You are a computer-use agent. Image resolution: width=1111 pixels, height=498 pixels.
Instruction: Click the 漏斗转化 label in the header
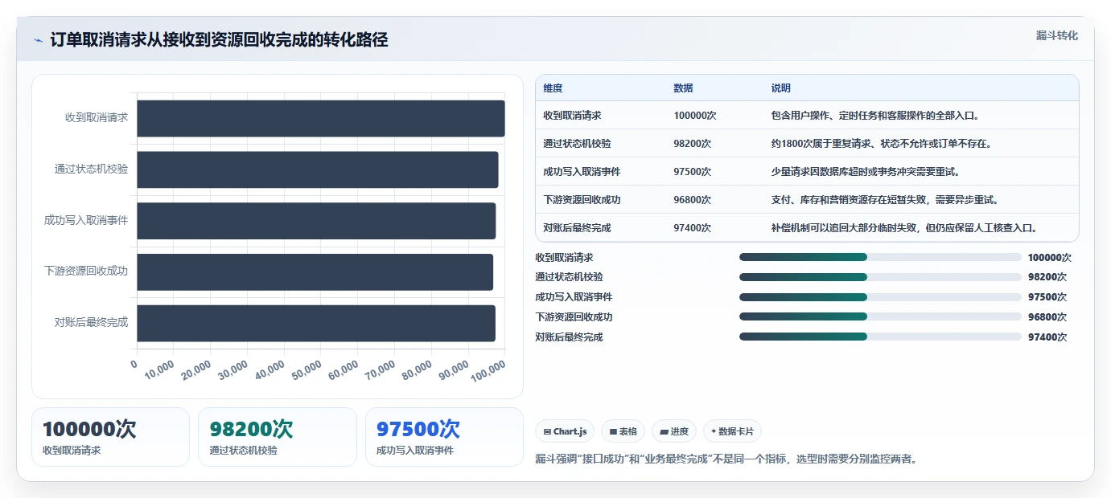pos(1056,35)
